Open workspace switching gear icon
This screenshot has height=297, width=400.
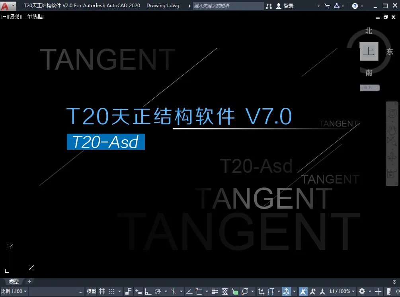[x=362, y=291]
